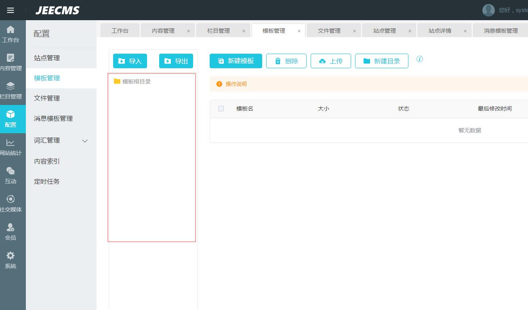Switch to the 站点管理 tab
528x310 pixels.
(384, 31)
